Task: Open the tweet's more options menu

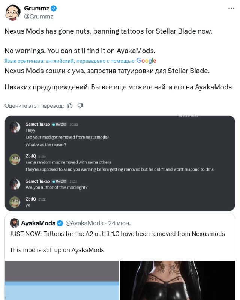Action: tap(229, 8)
